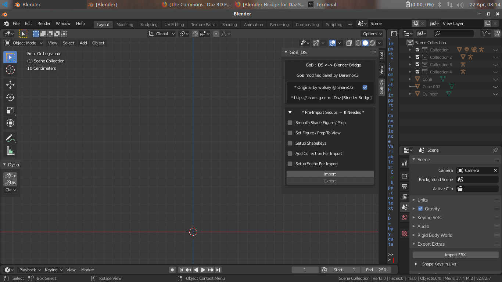
Task: Activate the Rotate tool
Action: 10,98
